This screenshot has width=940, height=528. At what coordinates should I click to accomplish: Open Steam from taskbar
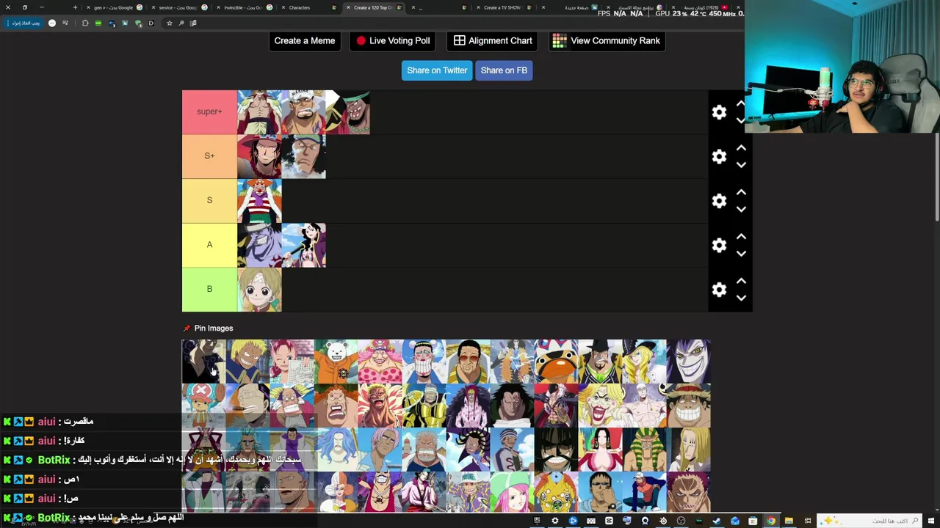click(717, 521)
